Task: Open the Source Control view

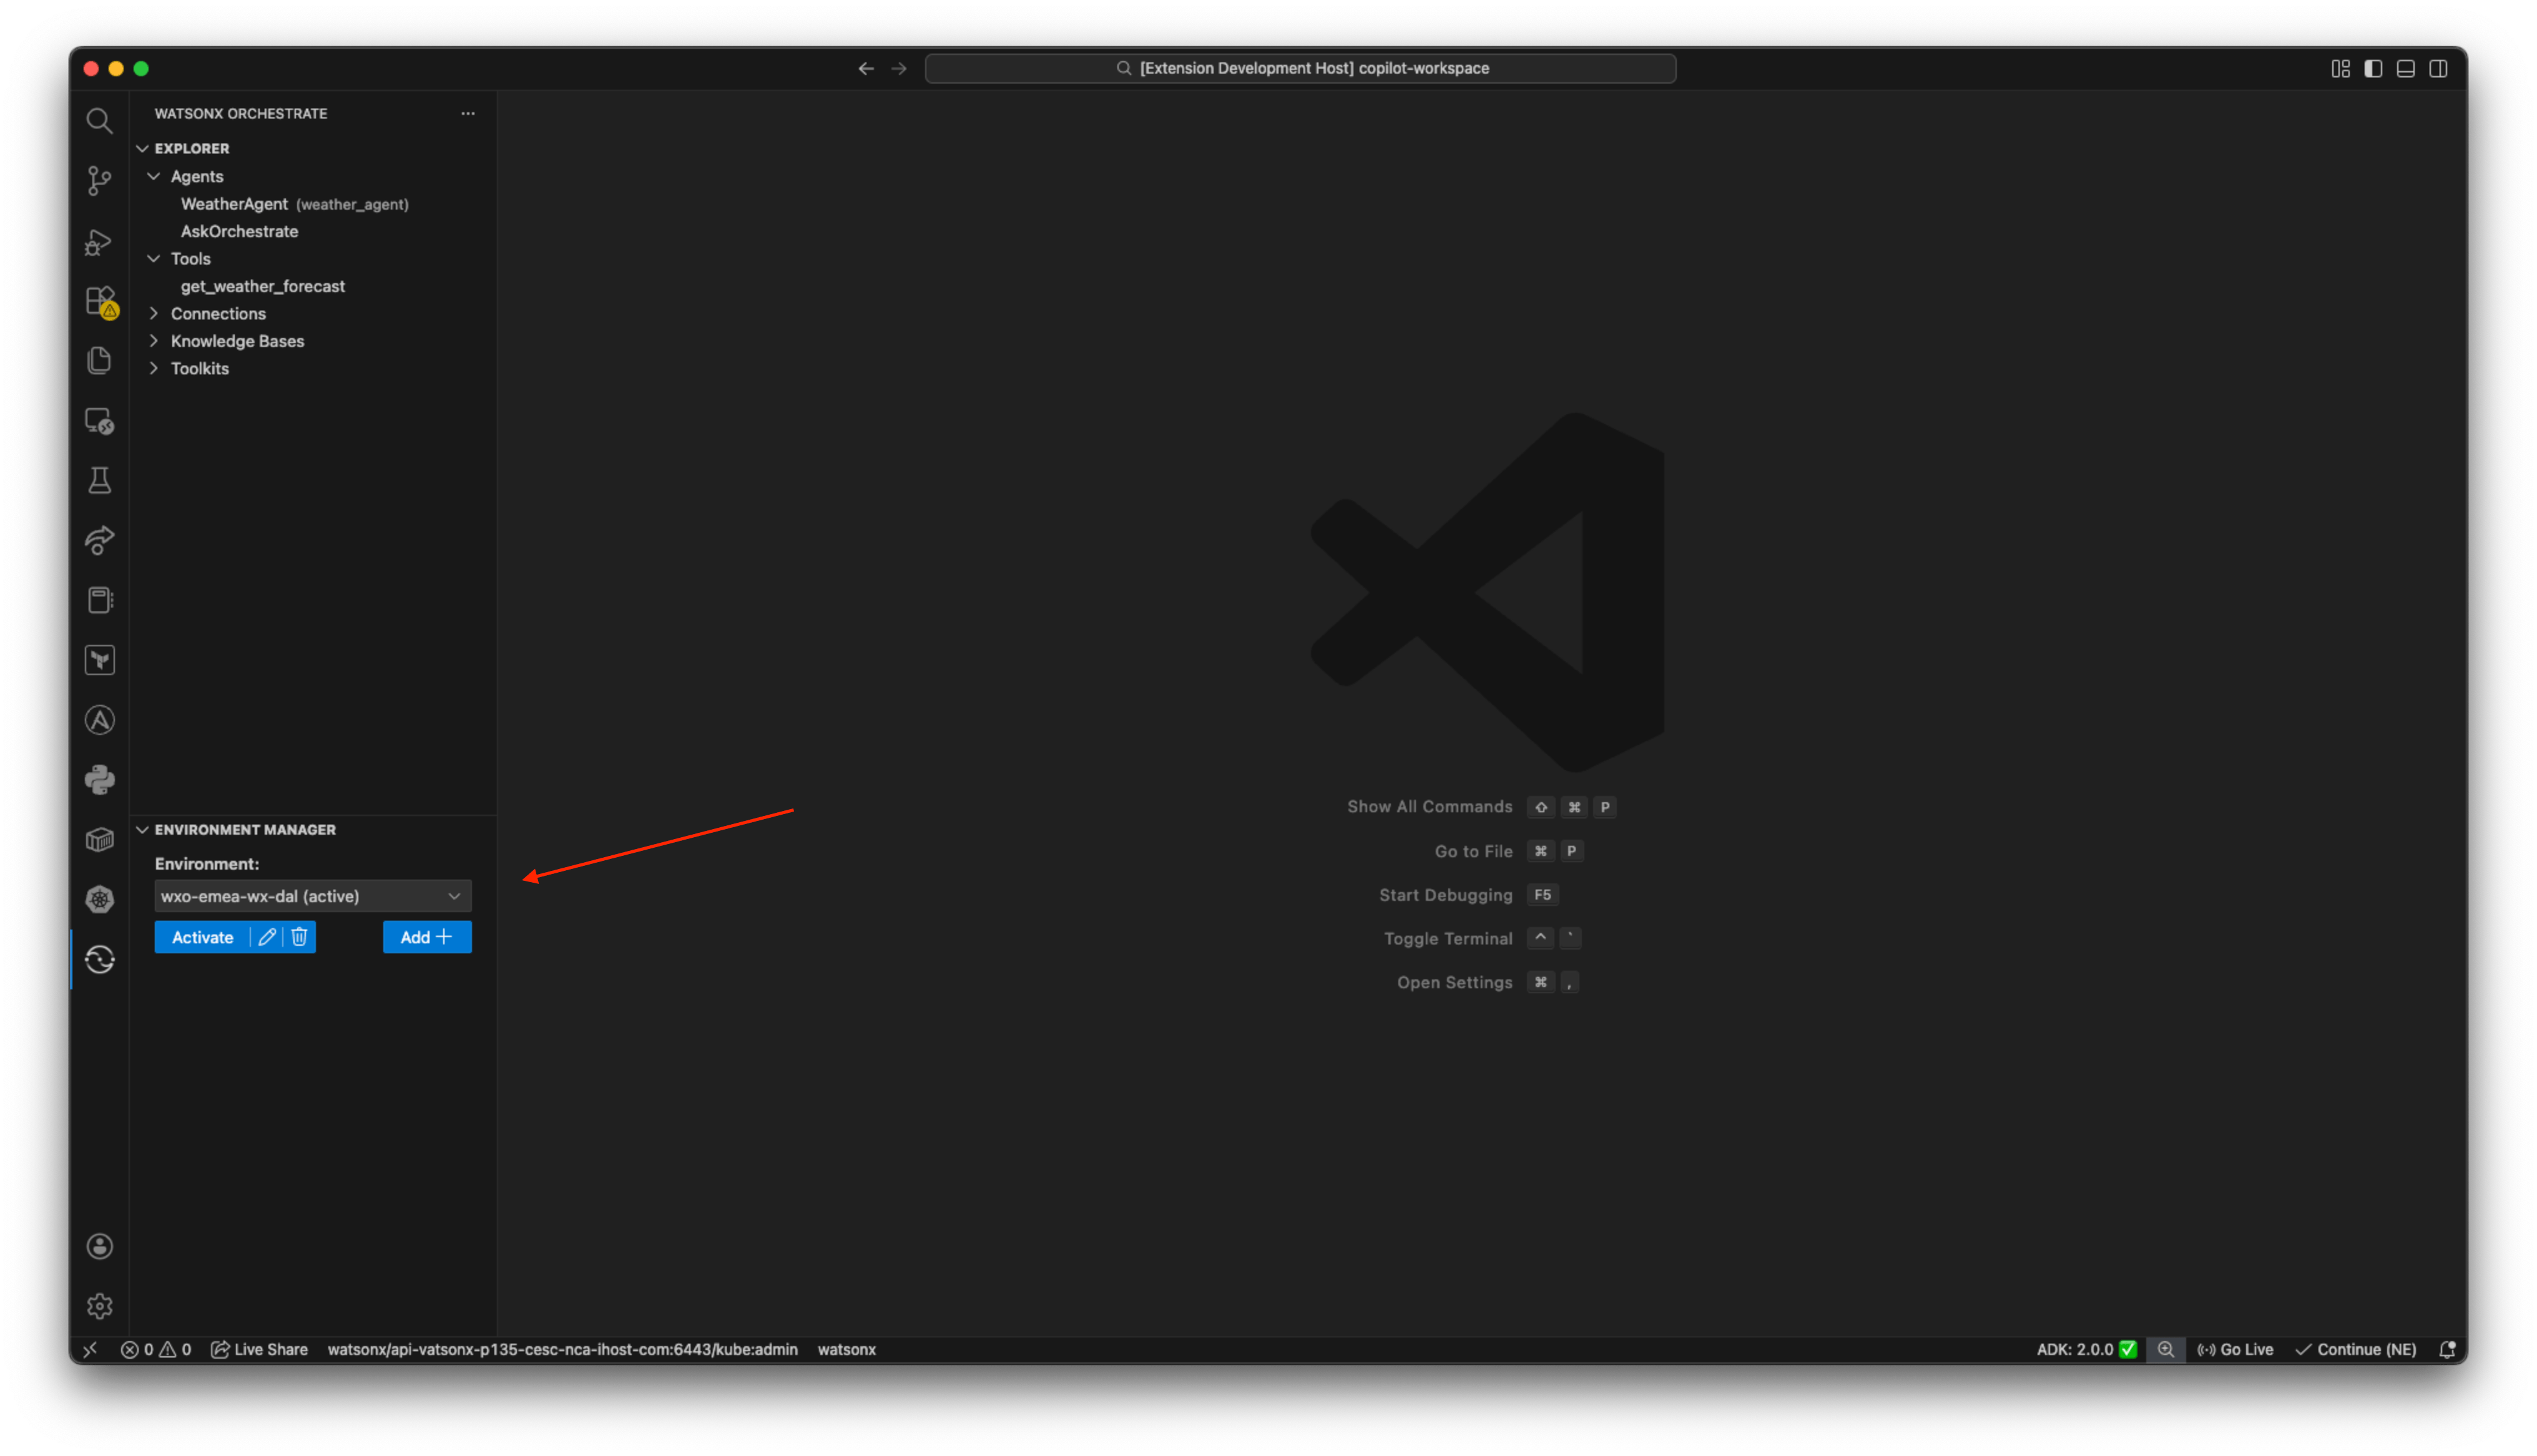Action: 99,181
